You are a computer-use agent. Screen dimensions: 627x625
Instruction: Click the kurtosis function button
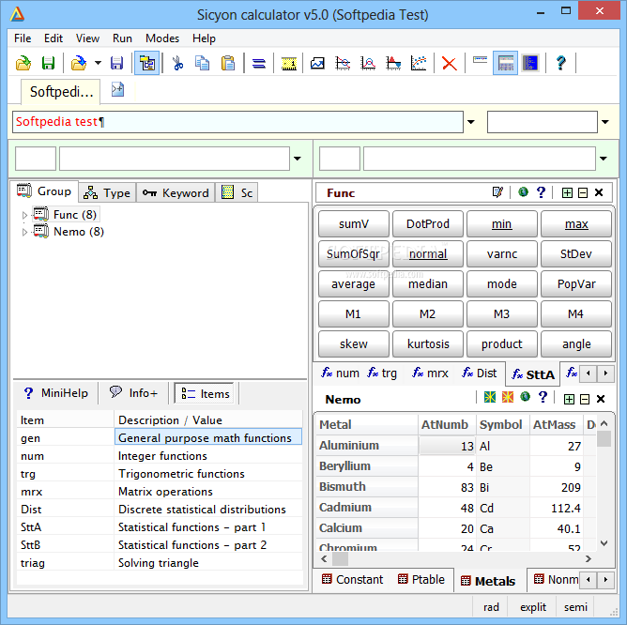click(428, 343)
